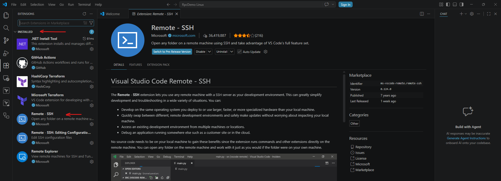Viewport: 501px width, 181px height.
Task: Click the Disable button
Action: pyautogui.click(x=201, y=52)
